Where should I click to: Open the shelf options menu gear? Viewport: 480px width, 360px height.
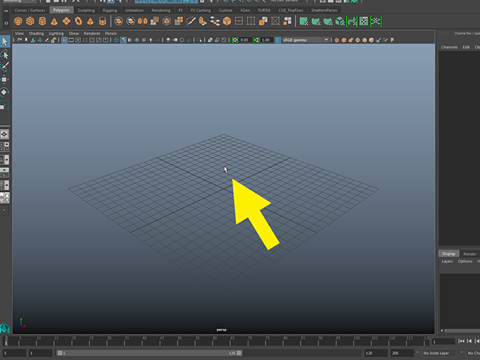pos(6,23)
